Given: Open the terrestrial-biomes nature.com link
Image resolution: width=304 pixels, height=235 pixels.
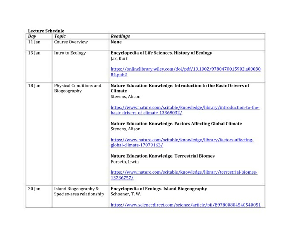Looking at the screenshot, I should (x=184, y=175).
